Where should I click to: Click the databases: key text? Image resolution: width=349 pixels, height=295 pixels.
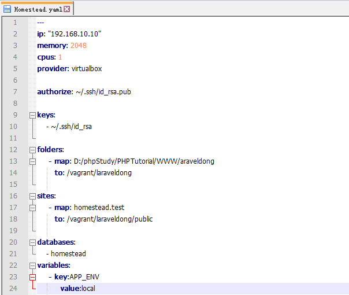pos(56,242)
